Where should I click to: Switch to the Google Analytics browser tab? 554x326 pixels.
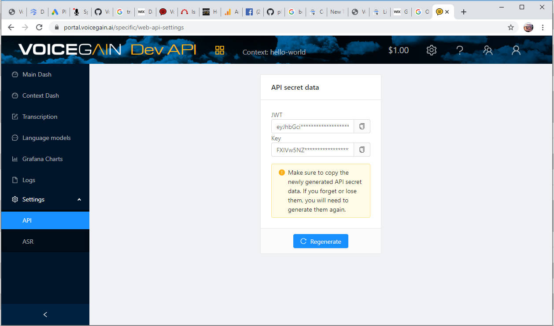232,12
